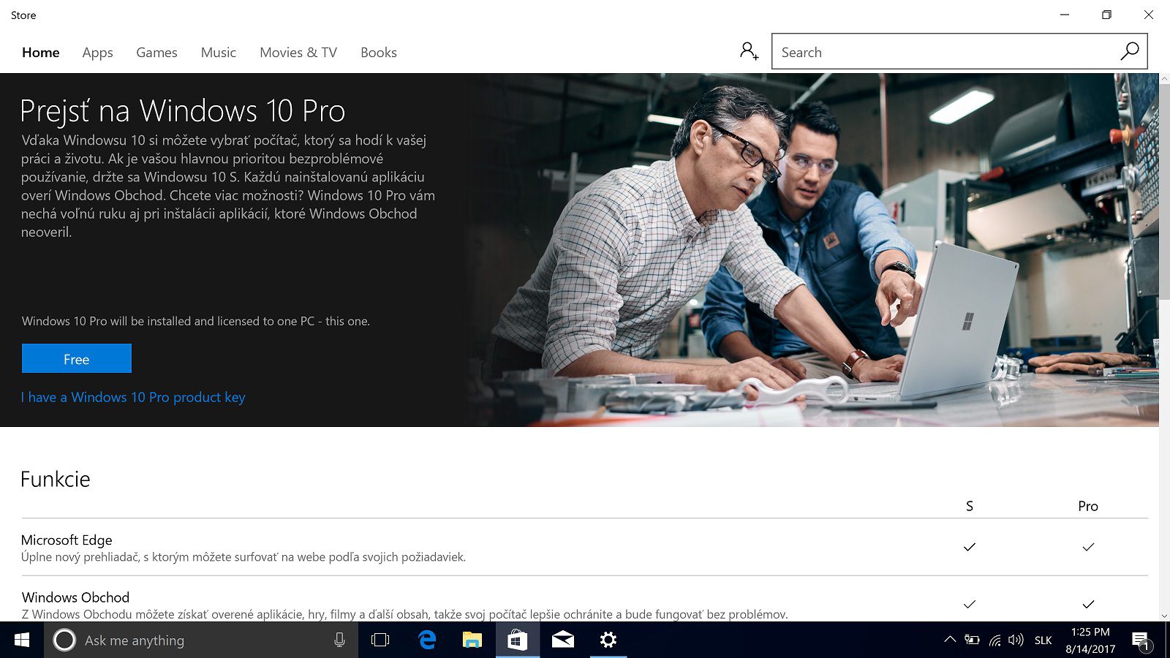Launch Microsoft Edge from the taskbar
This screenshot has height=658, width=1170.
(x=427, y=640)
